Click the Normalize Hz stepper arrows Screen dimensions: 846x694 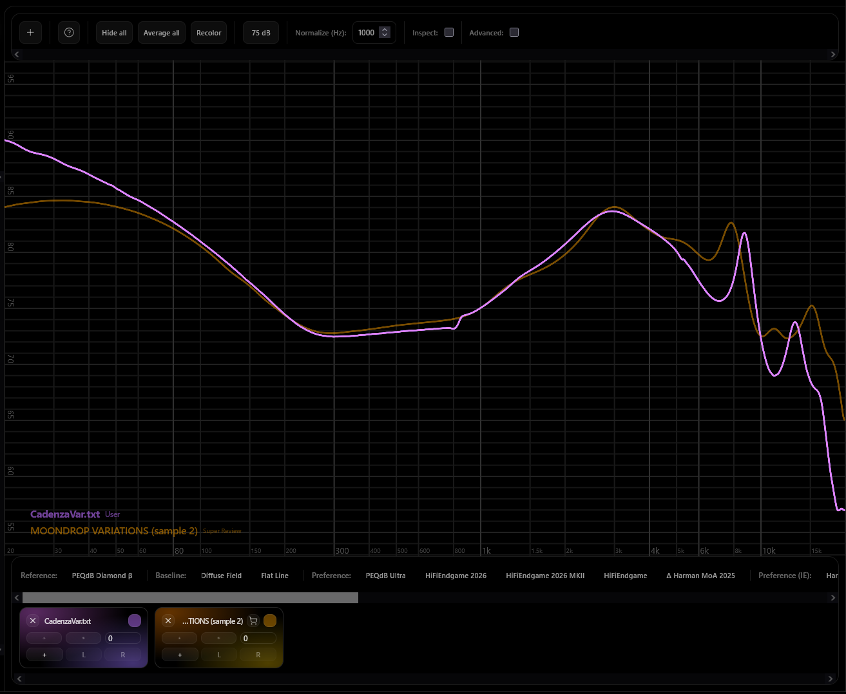click(x=385, y=33)
